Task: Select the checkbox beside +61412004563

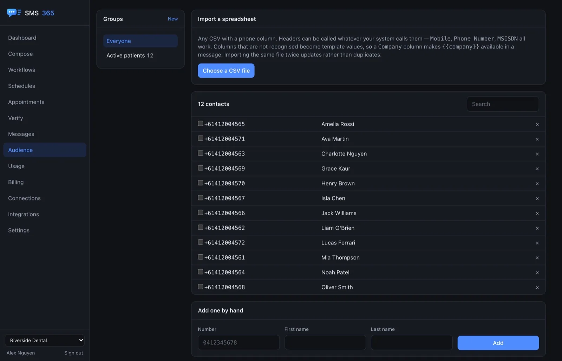Action: (x=201, y=153)
